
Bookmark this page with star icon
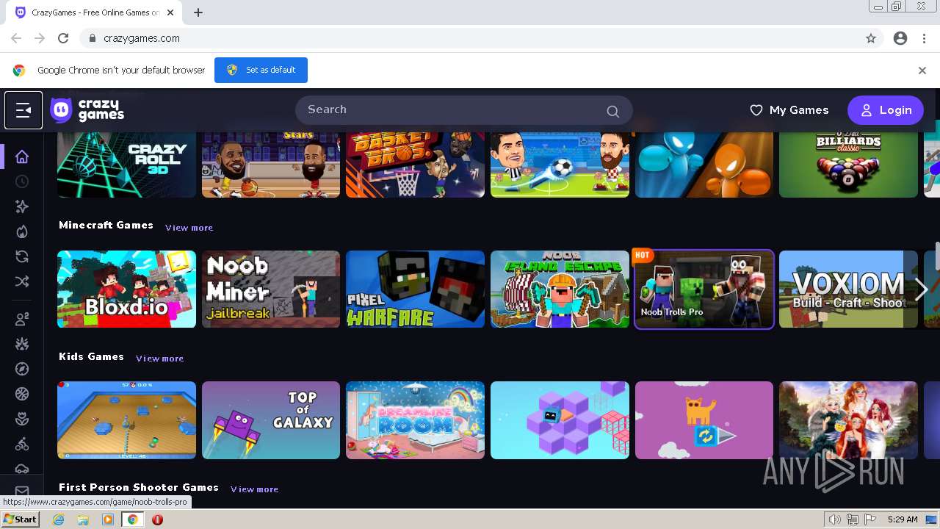pyautogui.click(x=871, y=38)
